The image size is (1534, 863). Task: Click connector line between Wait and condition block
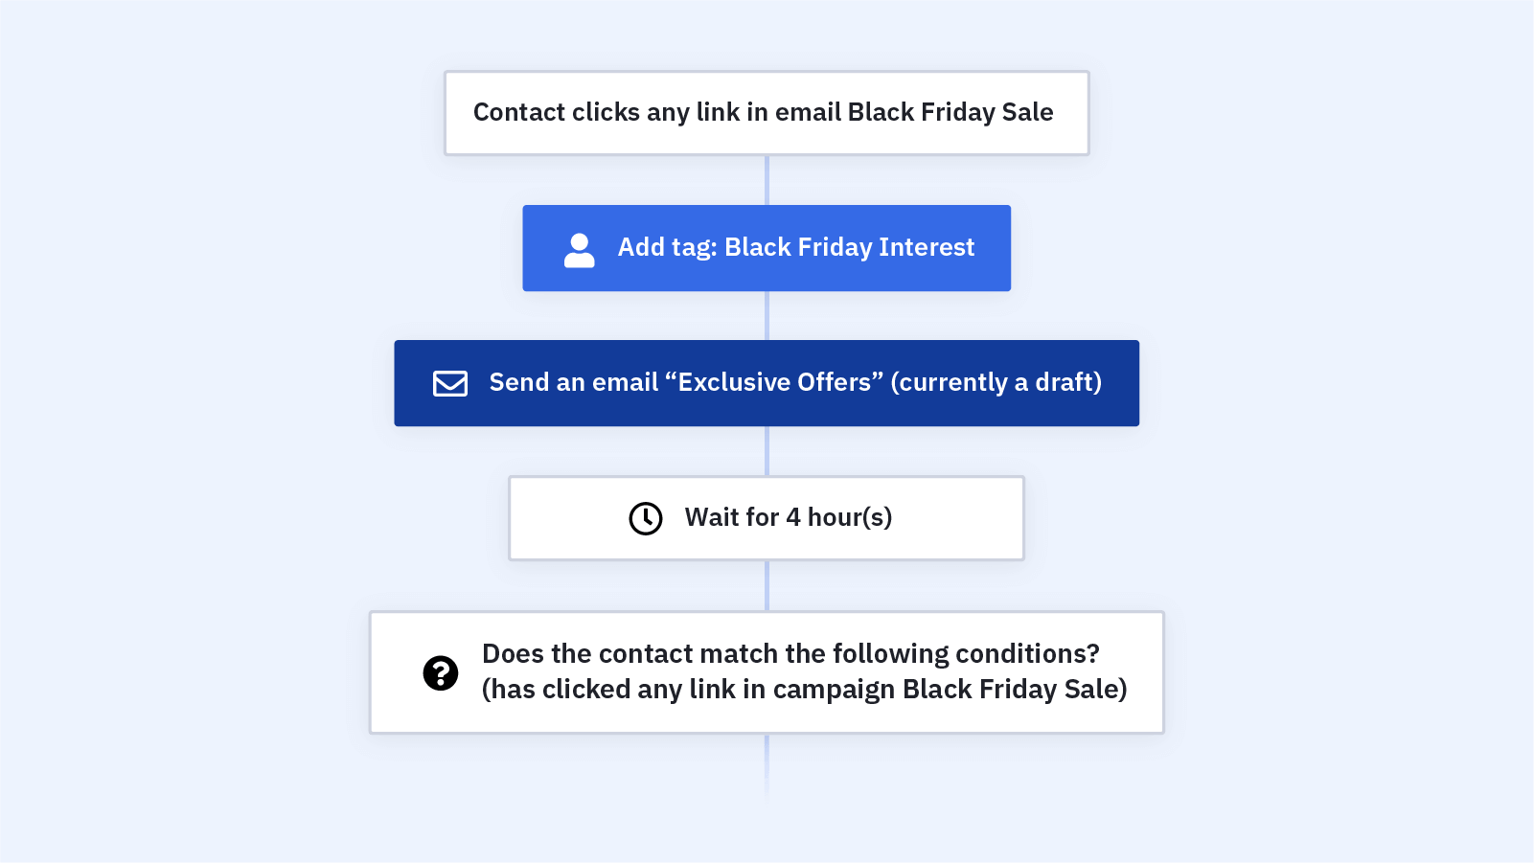click(x=767, y=585)
